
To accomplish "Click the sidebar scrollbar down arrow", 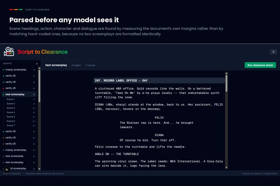I will 39,169.
